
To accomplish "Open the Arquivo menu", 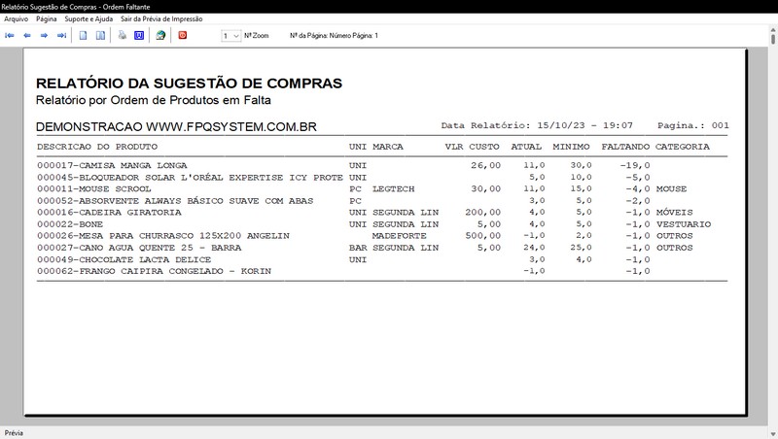I will 17,18.
